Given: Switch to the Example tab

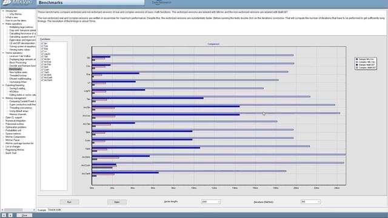Looking at the screenshot, I should pyautogui.click(x=42, y=210).
